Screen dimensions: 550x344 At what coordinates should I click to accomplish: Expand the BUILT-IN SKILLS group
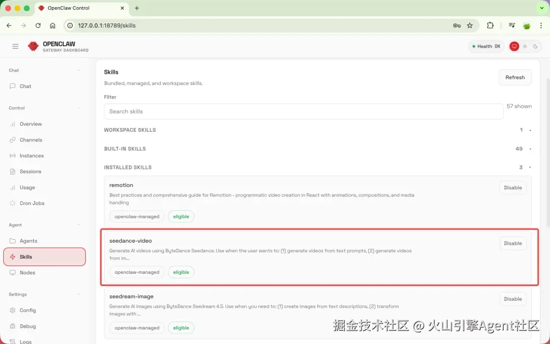pyautogui.click(x=317, y=149)
